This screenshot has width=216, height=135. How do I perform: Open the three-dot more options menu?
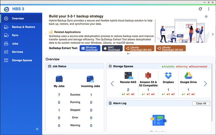point(209,9)
